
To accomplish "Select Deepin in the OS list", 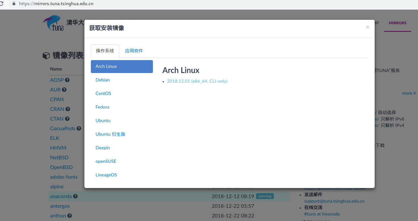I will pyautogui.click(x=122, y=148).
